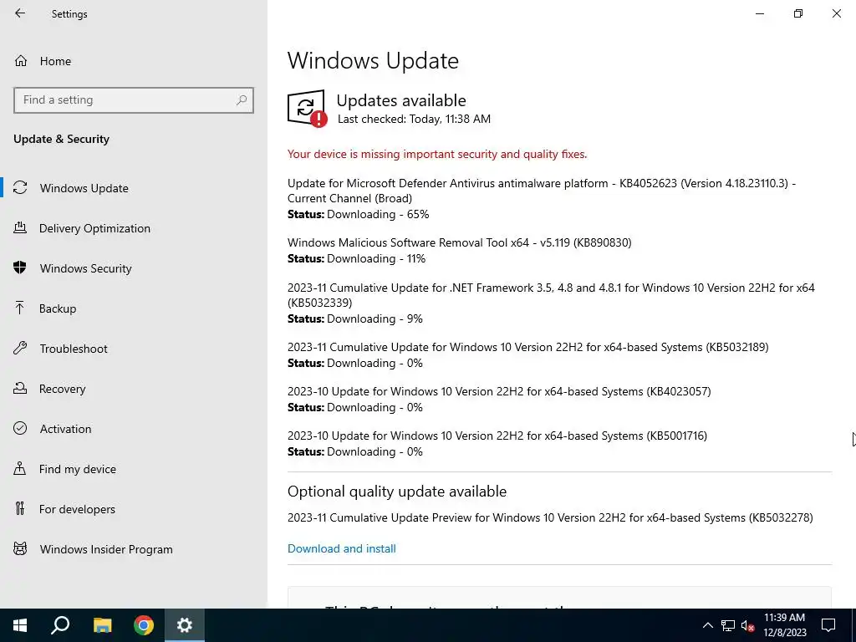Restore down the Settings window
Viewport: 856px width, 642px height.
pos(798,13)
